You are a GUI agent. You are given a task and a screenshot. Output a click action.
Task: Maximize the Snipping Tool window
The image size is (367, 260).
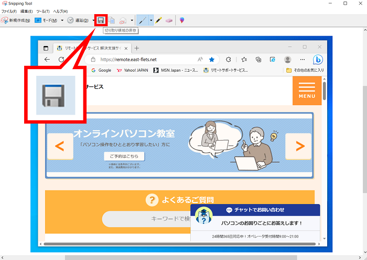tap(345, 4)
